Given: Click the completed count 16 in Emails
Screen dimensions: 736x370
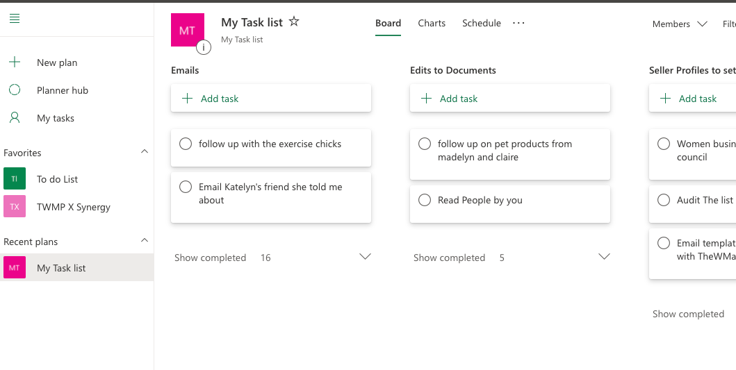Looking at the screenshot, I should pyautogui.click(x=265, y=258).
